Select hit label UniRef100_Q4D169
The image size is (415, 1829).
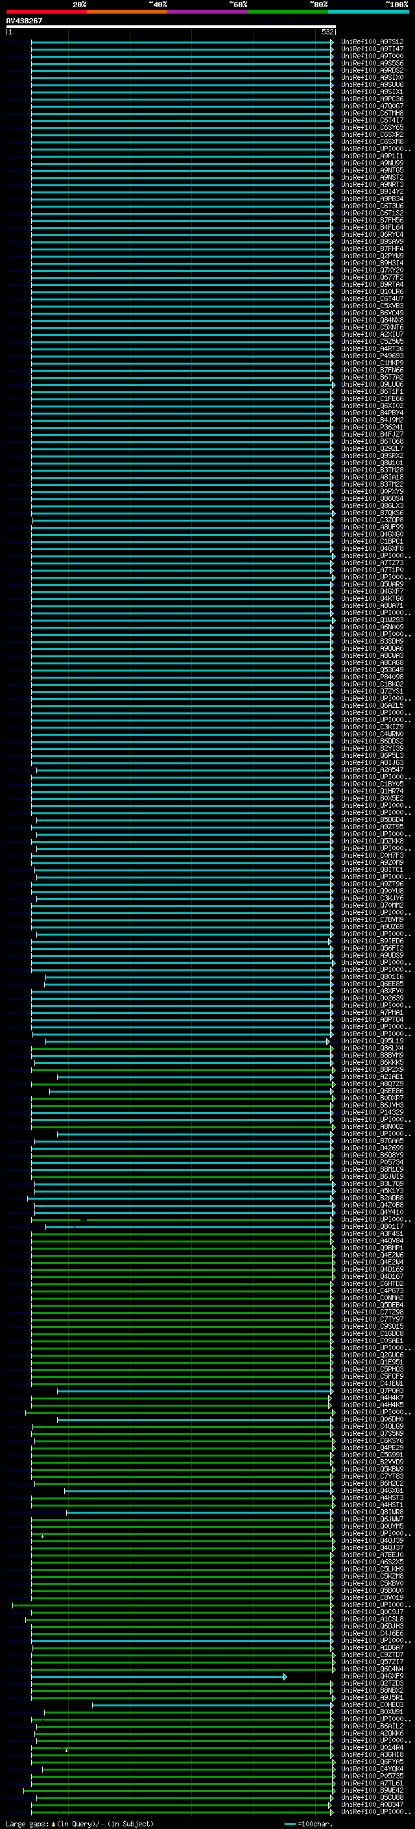[372, 1269]
